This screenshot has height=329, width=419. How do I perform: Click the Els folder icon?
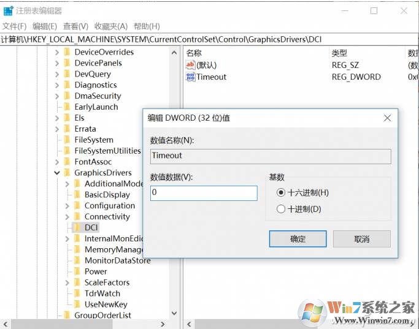pos(67,118)
